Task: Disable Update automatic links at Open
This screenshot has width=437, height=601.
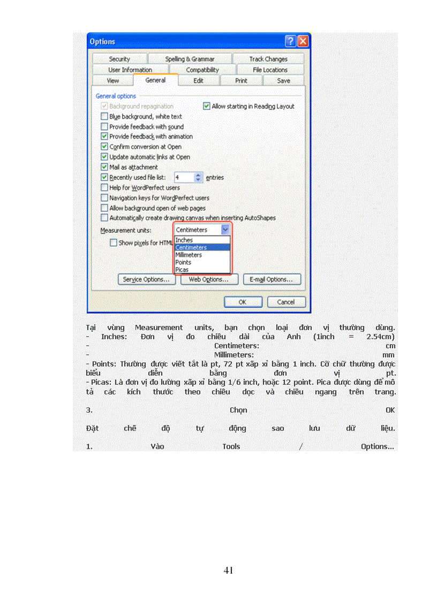Action: coord(104,157)
